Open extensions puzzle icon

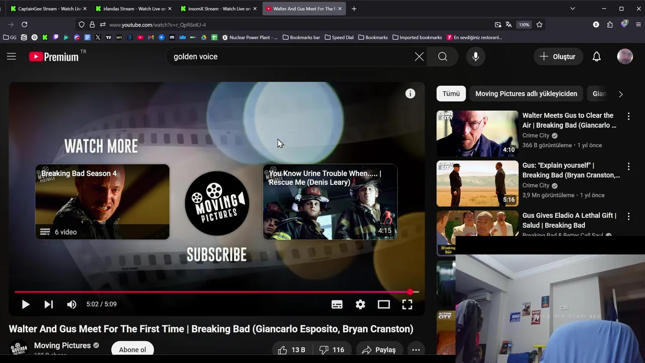tap(610, 25)
